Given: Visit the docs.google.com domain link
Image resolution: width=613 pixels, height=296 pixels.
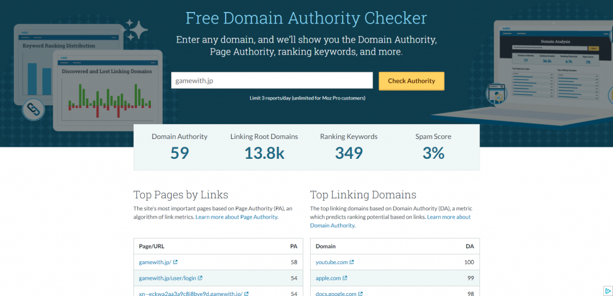Looking at the screenshot, I should click(x=336, y=294).
